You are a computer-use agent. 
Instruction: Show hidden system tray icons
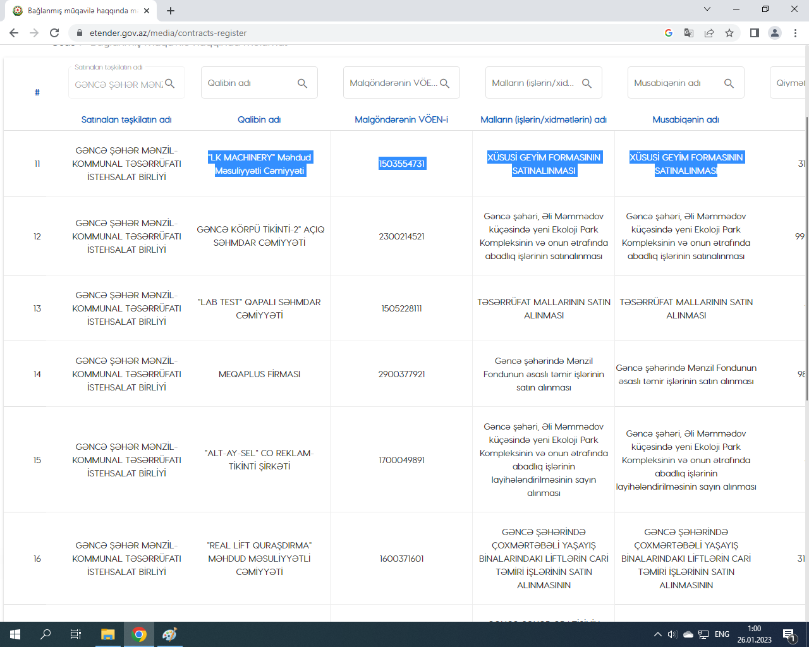657,634
